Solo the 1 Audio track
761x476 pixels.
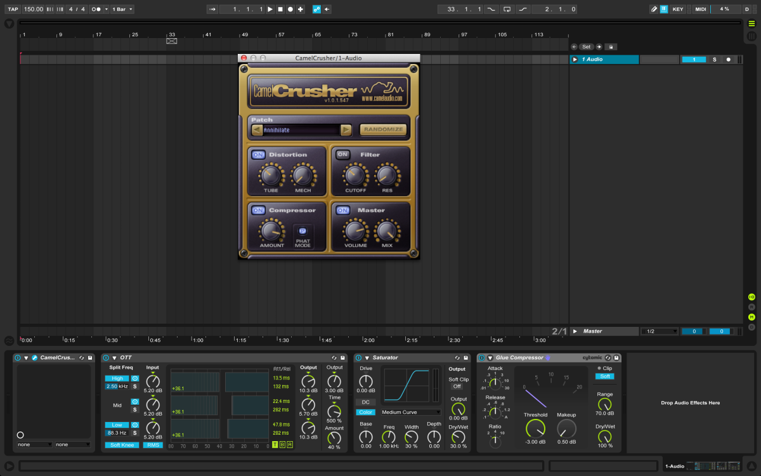pyautogui.click(x=714, y=60)
